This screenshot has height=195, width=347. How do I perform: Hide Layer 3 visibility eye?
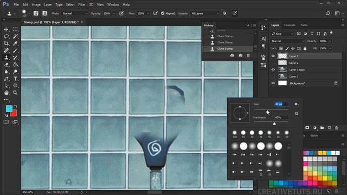(273, 56)
